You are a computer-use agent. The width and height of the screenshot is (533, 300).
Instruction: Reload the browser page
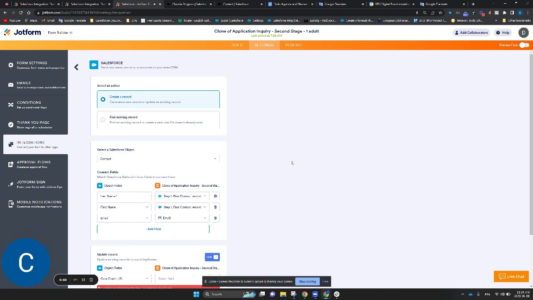[x=21, y=12]
